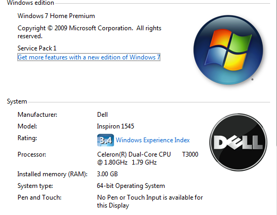Click the Inspiron 1545 model value

click(x=116, y=126)
